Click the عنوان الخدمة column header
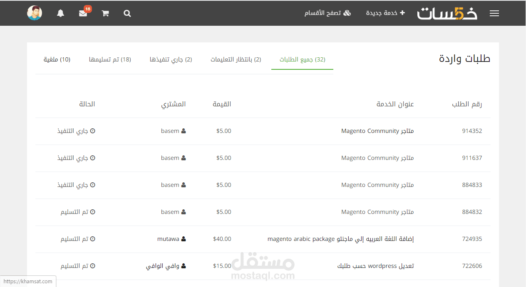526x287 pixels. click(395, 104)
